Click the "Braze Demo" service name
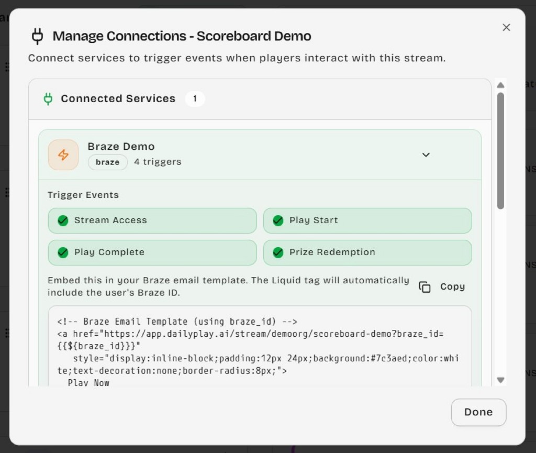This screenshot has height=453, width=536. coord(121,146)
